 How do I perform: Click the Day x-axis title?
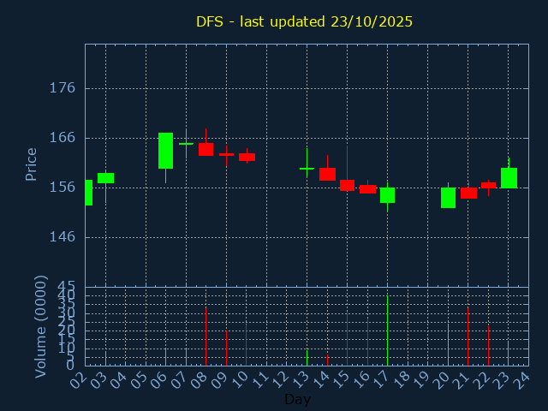point(297,399)
